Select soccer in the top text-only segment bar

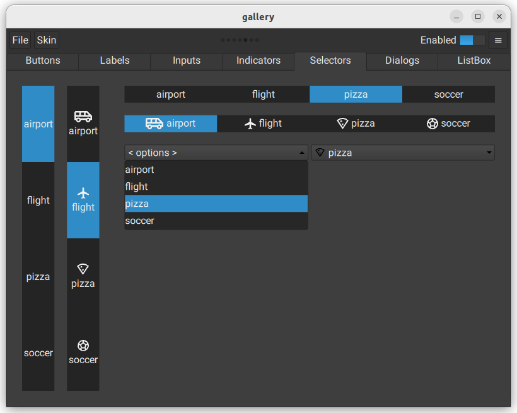click(x=448, y=95)
